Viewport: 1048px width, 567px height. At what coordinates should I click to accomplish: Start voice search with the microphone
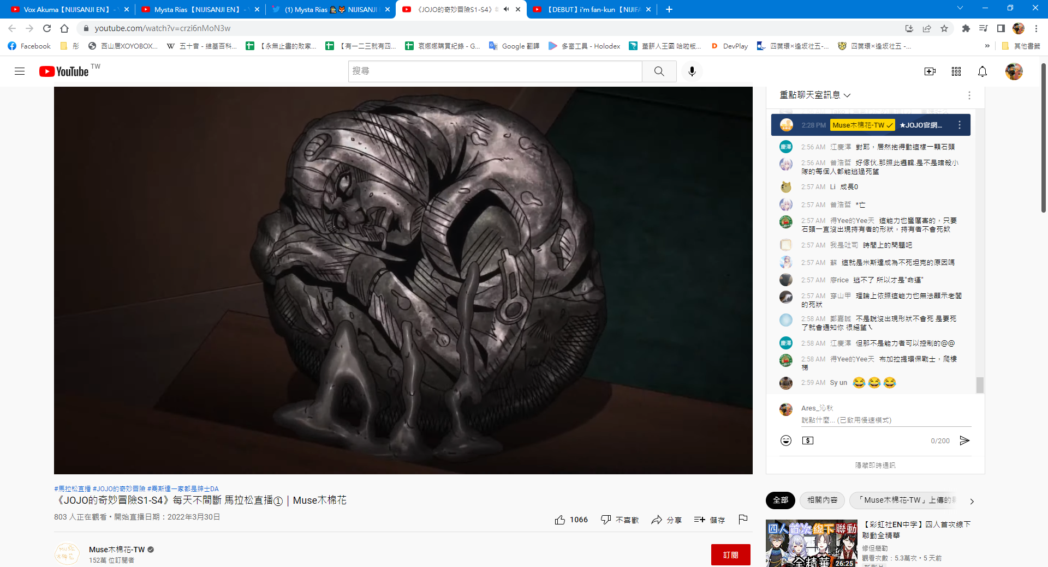[x=692, y=71]
